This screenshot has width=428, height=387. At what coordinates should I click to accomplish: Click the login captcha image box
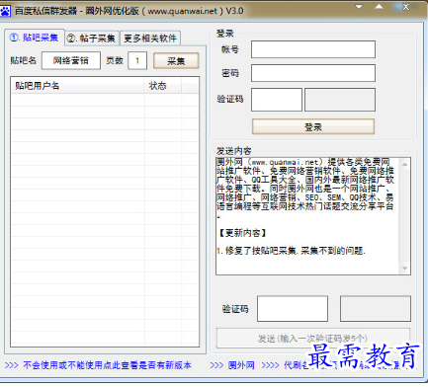340,100
